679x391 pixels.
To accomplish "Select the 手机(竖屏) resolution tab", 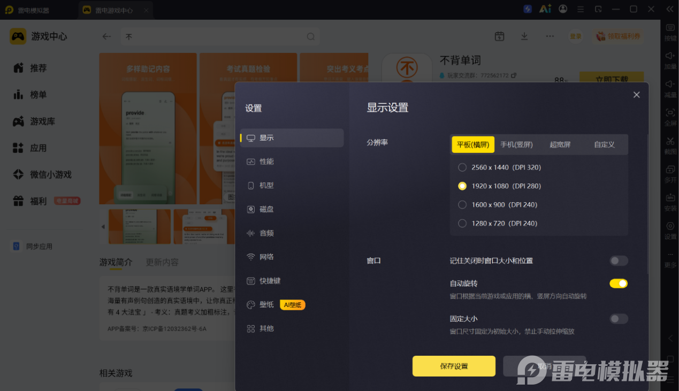I will tap(516, 144).
